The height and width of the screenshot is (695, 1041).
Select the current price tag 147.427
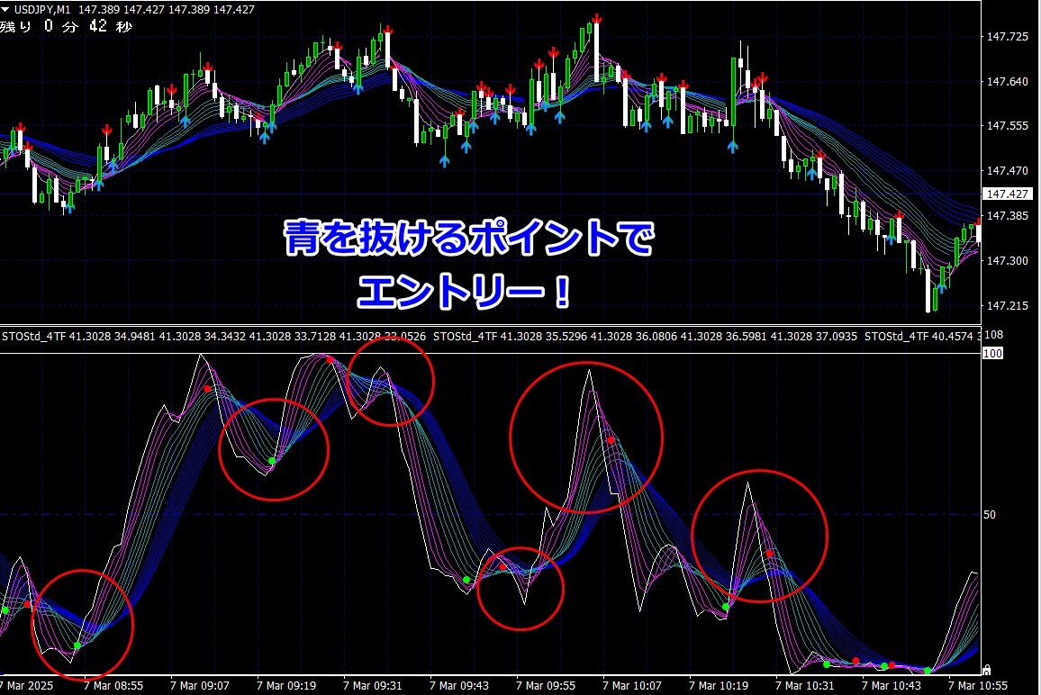[x=1007, y=194]
